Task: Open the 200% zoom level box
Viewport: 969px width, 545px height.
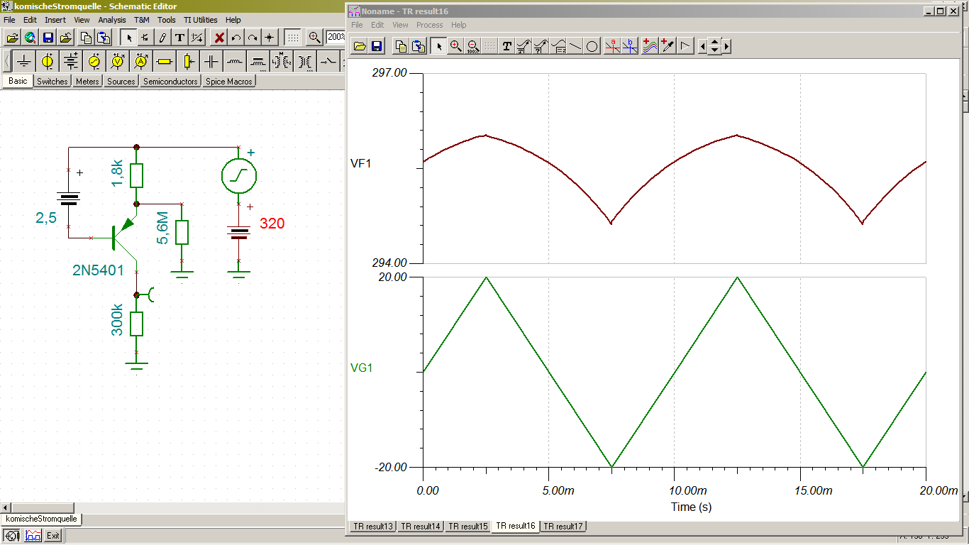Action: coord(336,38)
